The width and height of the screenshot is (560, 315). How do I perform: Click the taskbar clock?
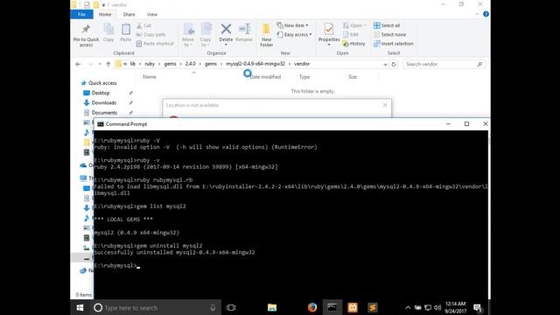click(x=455, y=307)
